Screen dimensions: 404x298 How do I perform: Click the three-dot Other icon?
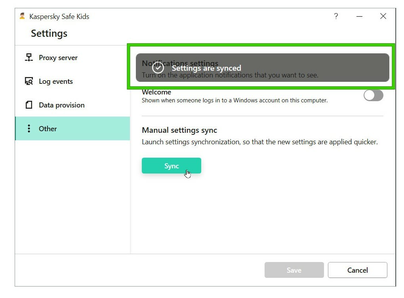click(29, 128)
